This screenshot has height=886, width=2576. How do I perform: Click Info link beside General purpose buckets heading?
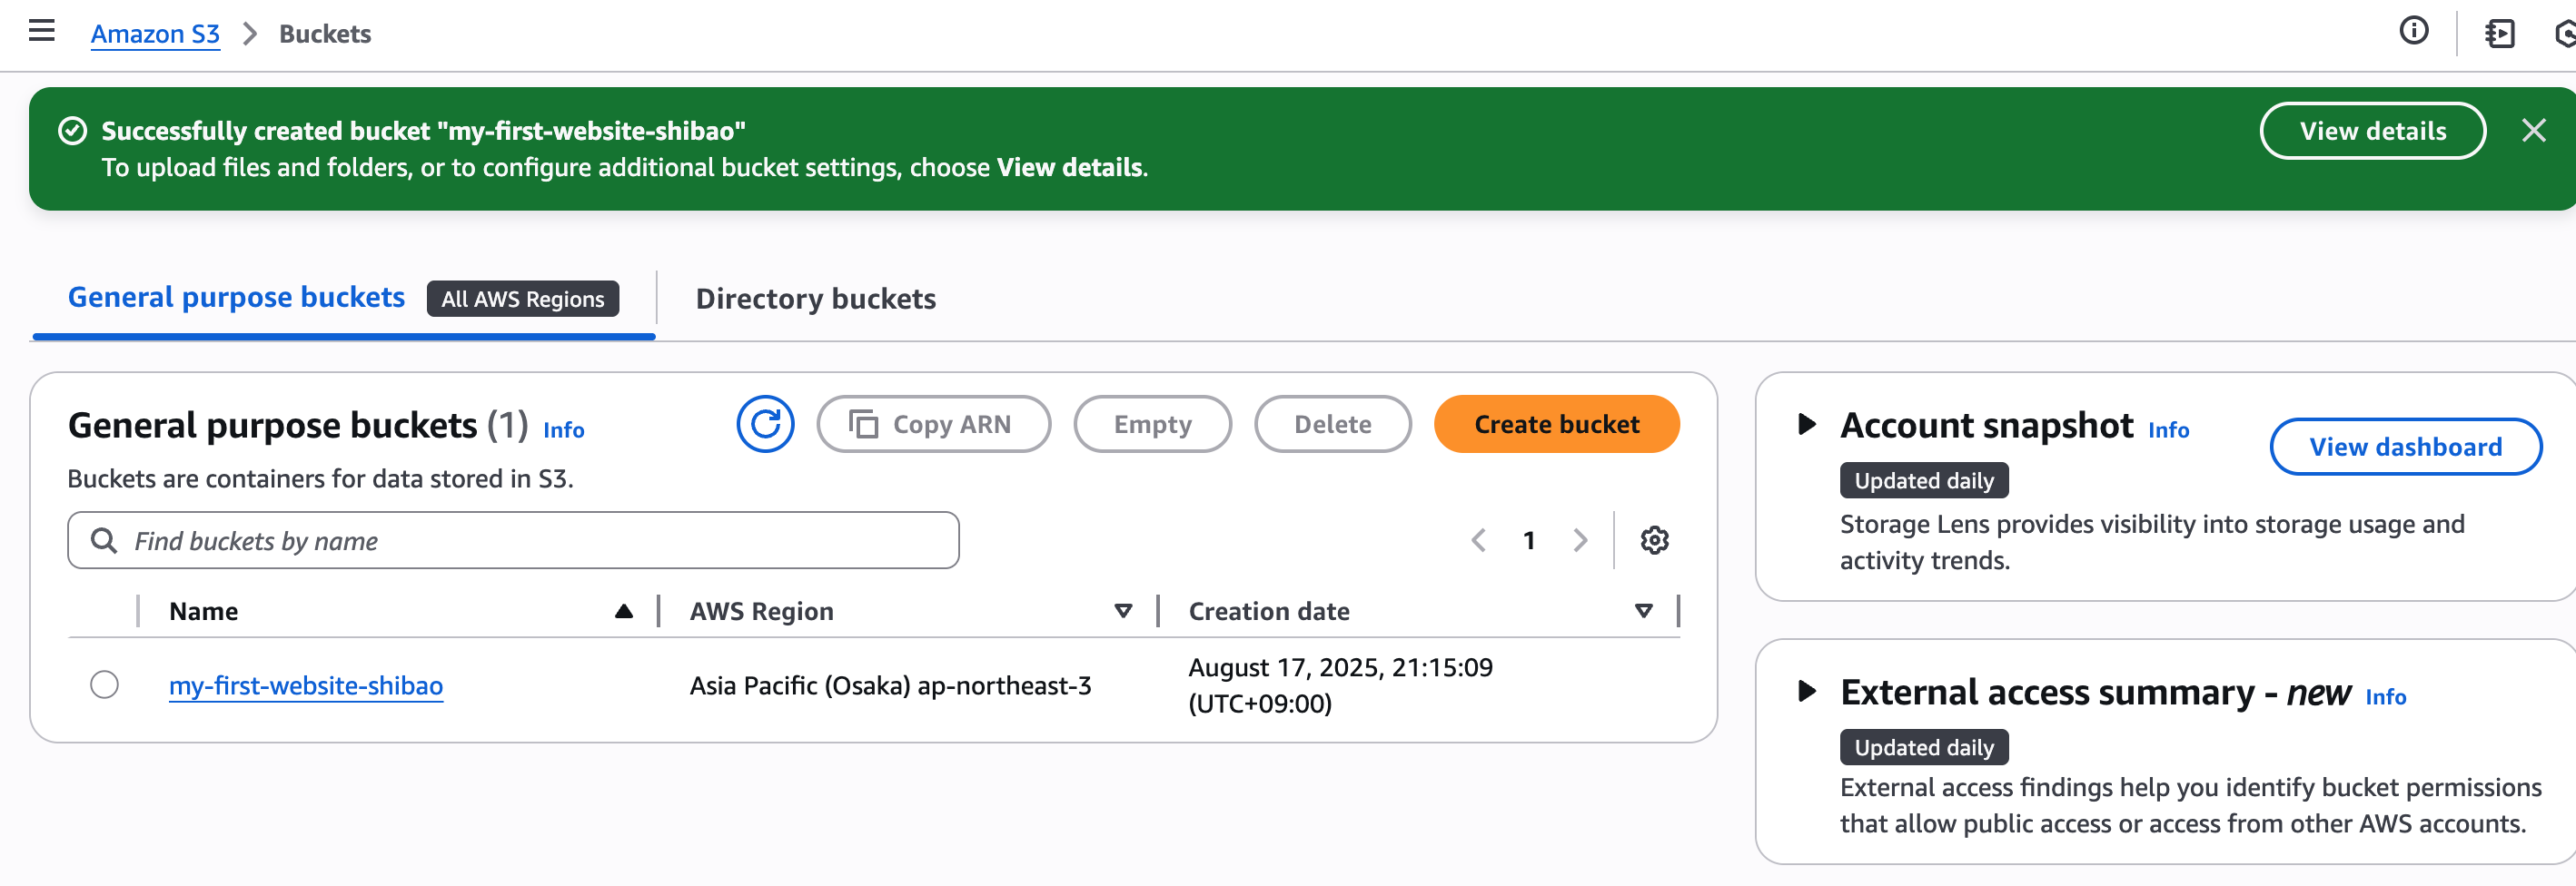[x=563, y=429]
